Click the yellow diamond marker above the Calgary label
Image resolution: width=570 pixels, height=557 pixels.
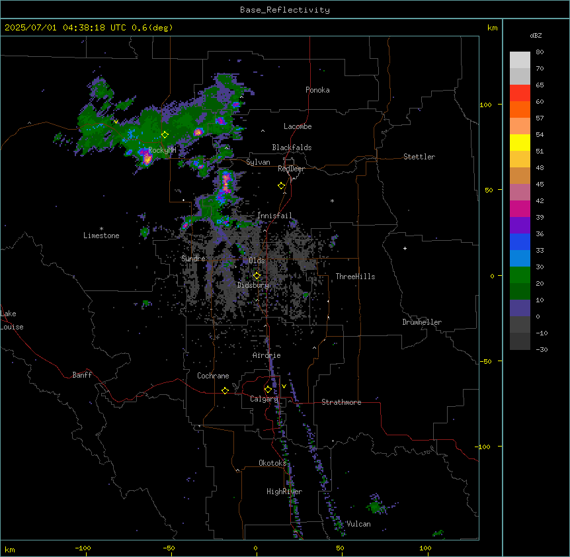268,390
